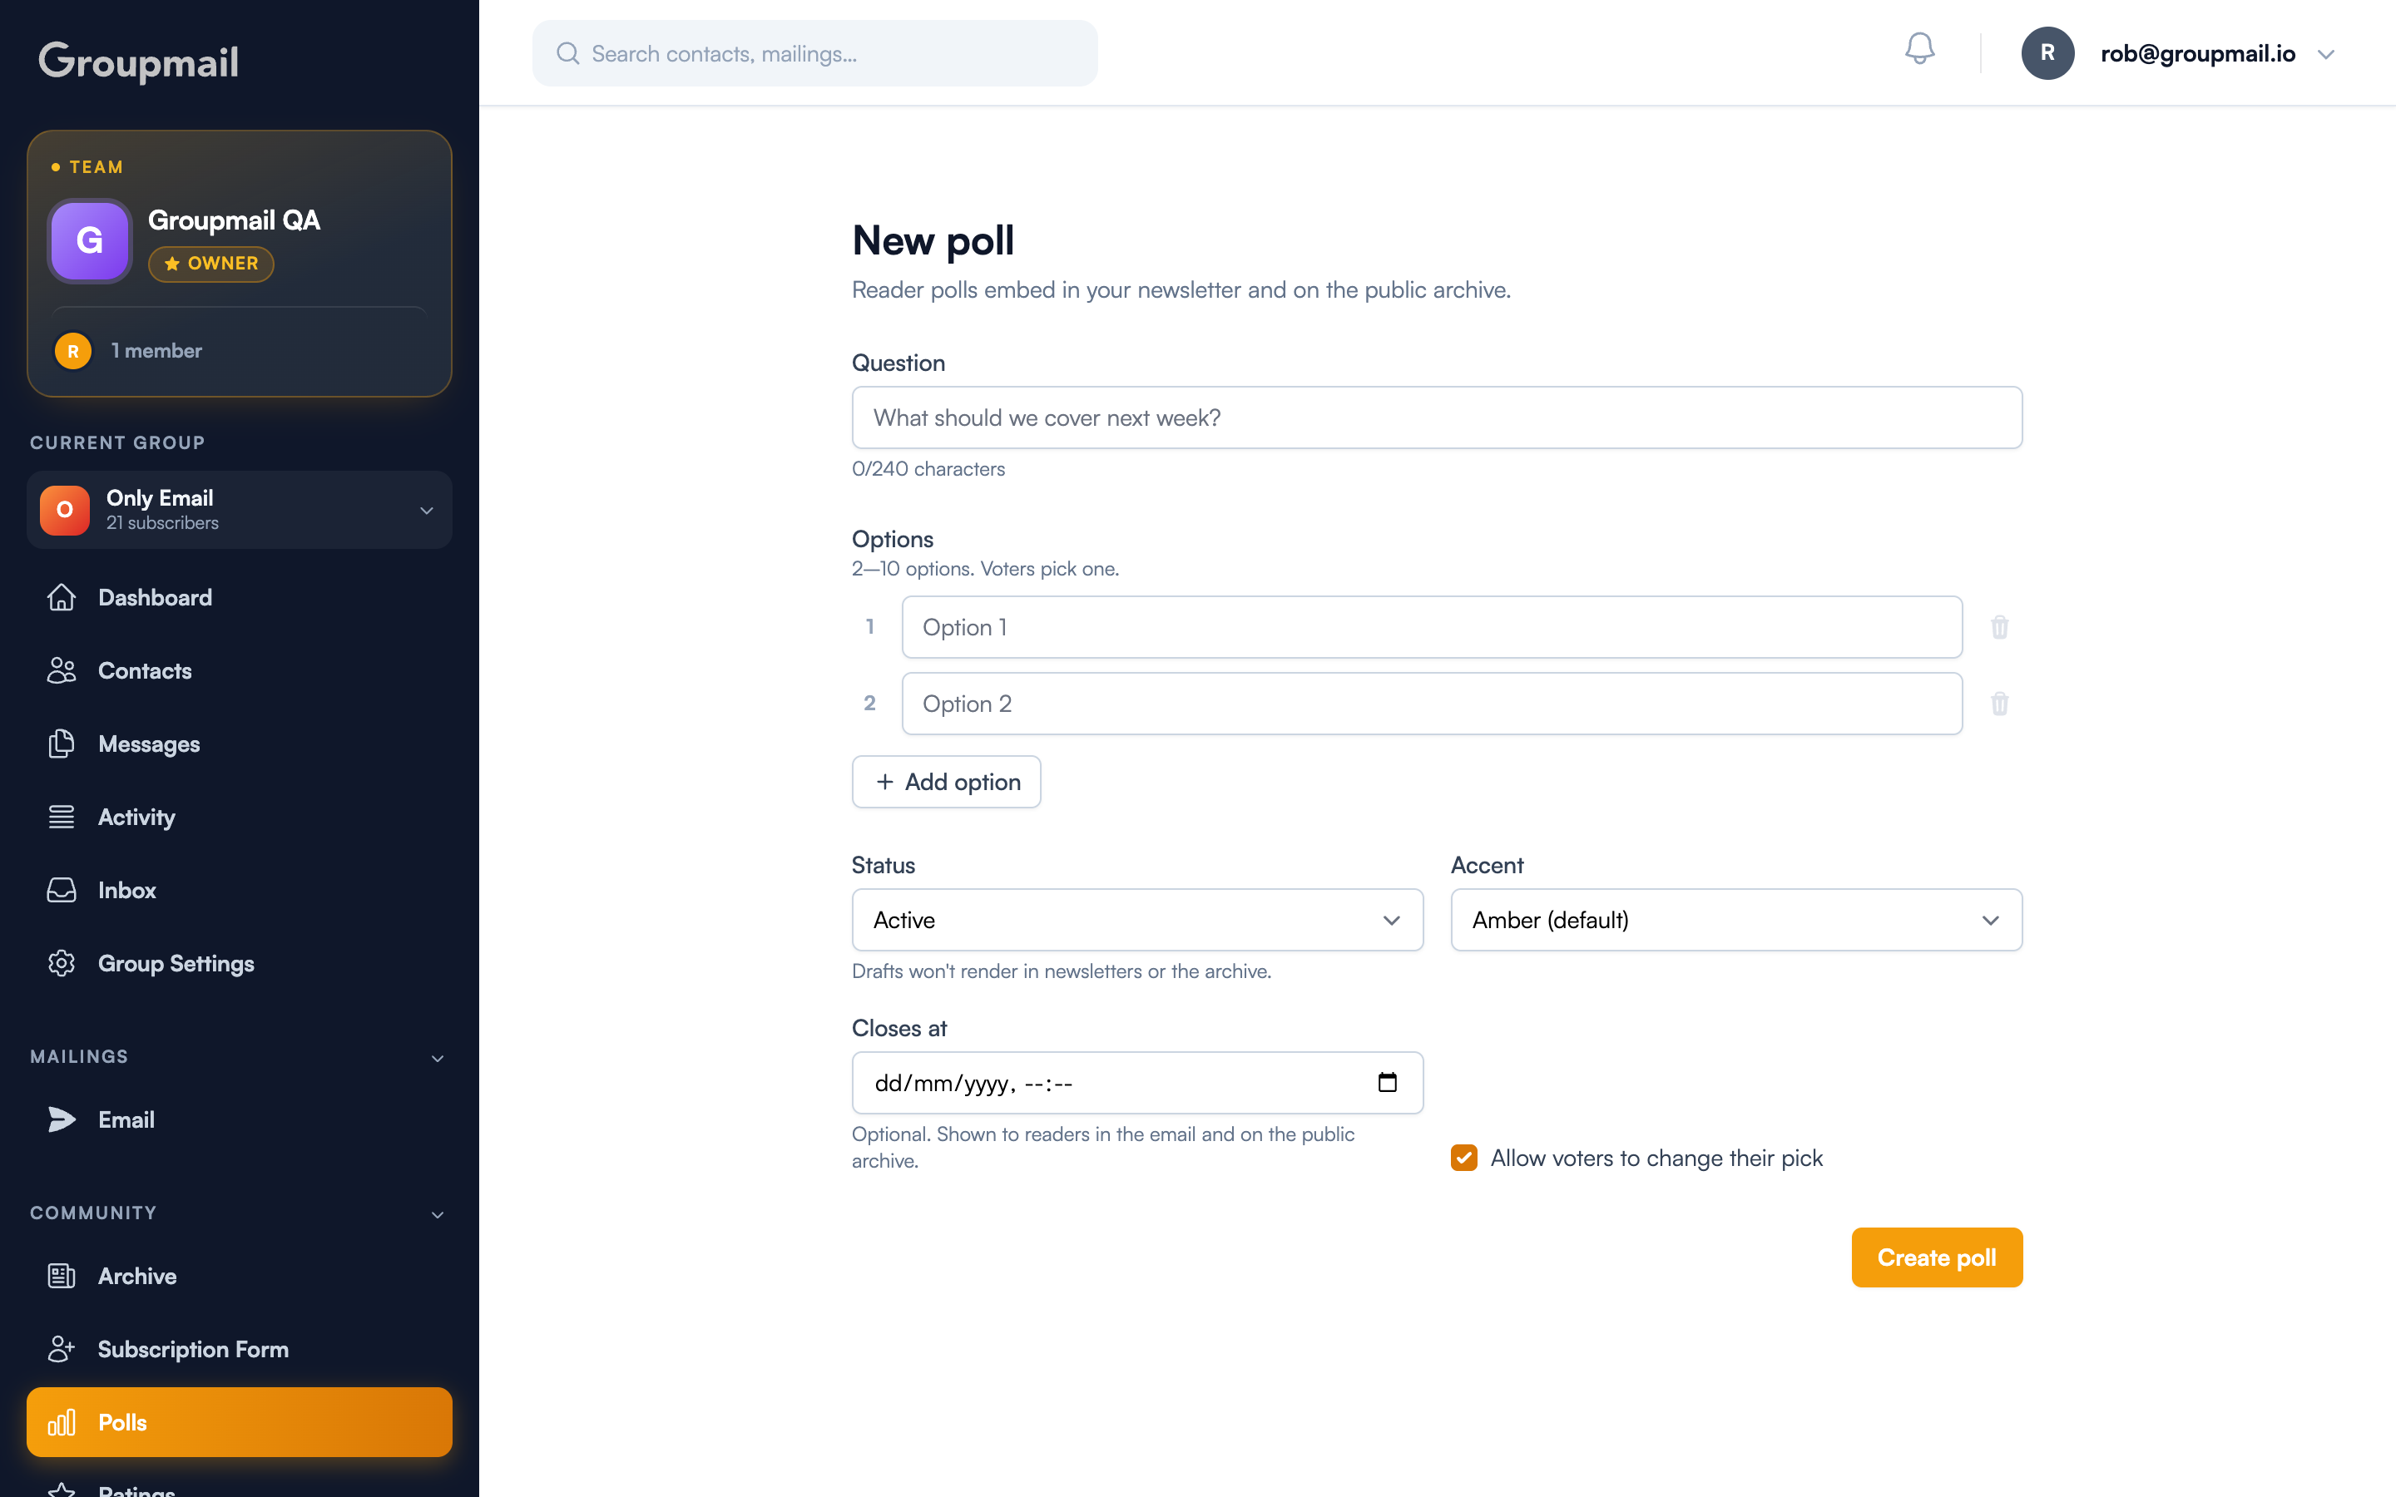Click the Dashboard home icon

(x=62, y=597)
